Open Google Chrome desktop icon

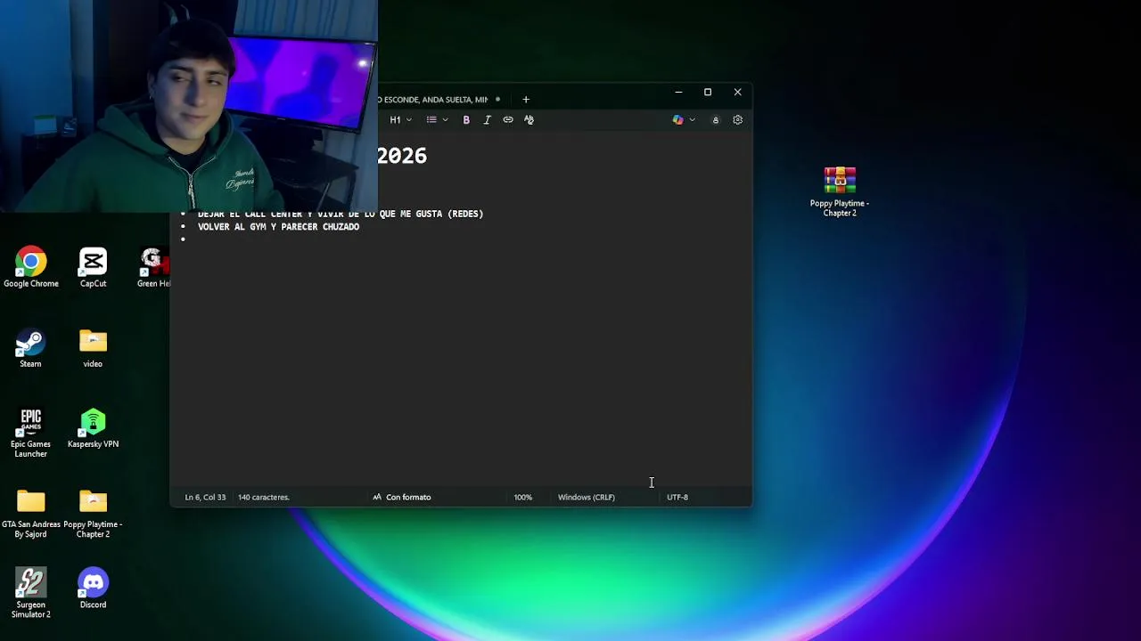31,268
